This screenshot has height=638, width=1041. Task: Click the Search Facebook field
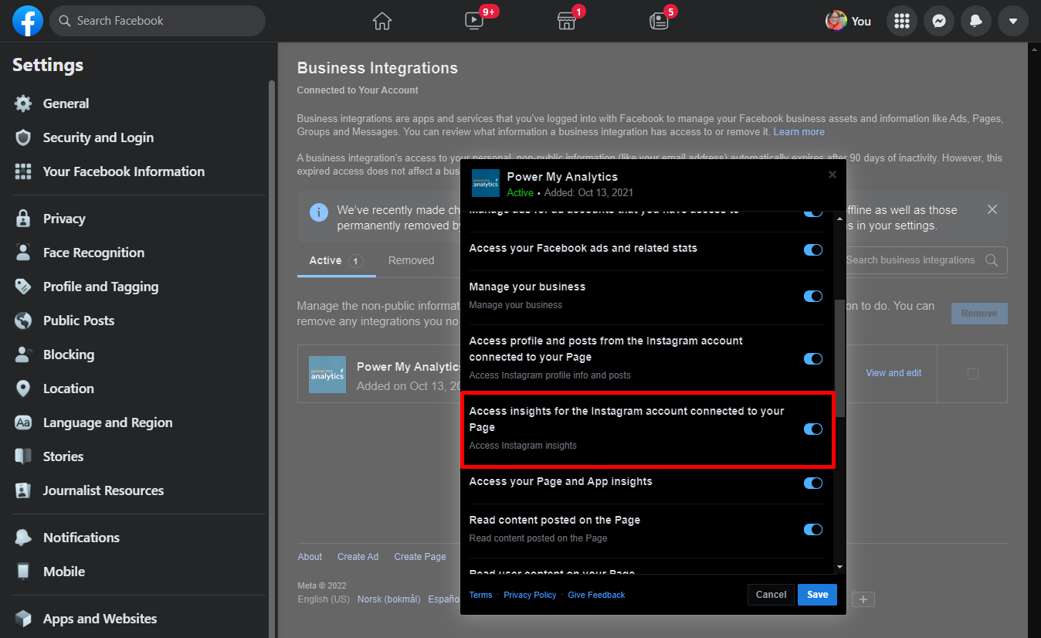tap(158, 21)
